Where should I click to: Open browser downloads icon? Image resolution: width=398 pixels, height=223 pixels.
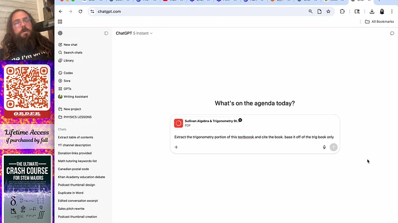click(372, 11)
